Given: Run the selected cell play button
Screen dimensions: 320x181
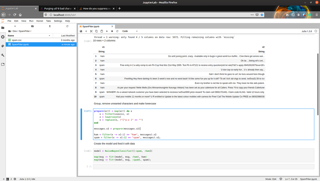Looking at the screenshot, I should (x=107, y=31).
